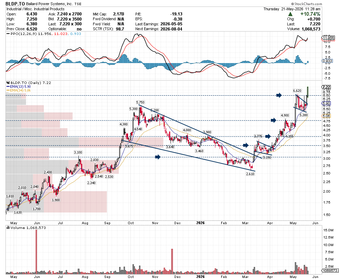Click the Thursday 21-May-2026 11:28 am timestamp
The width and height of the screenshot is (339, 280).
point(292,9)
